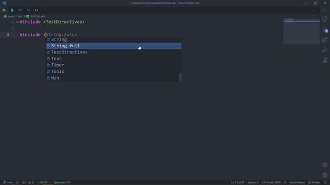Click the Test folder breadcrumb
330x185 pixels.
click(x=20, y=16)
